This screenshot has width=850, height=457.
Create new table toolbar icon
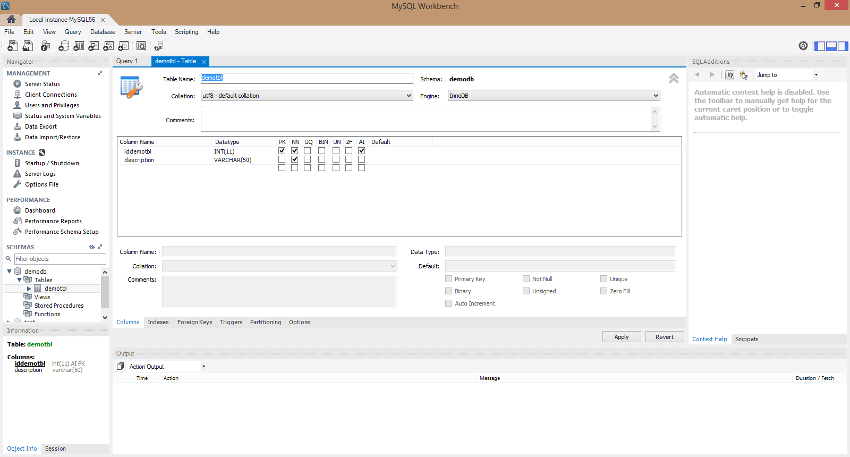pos(79,46)
